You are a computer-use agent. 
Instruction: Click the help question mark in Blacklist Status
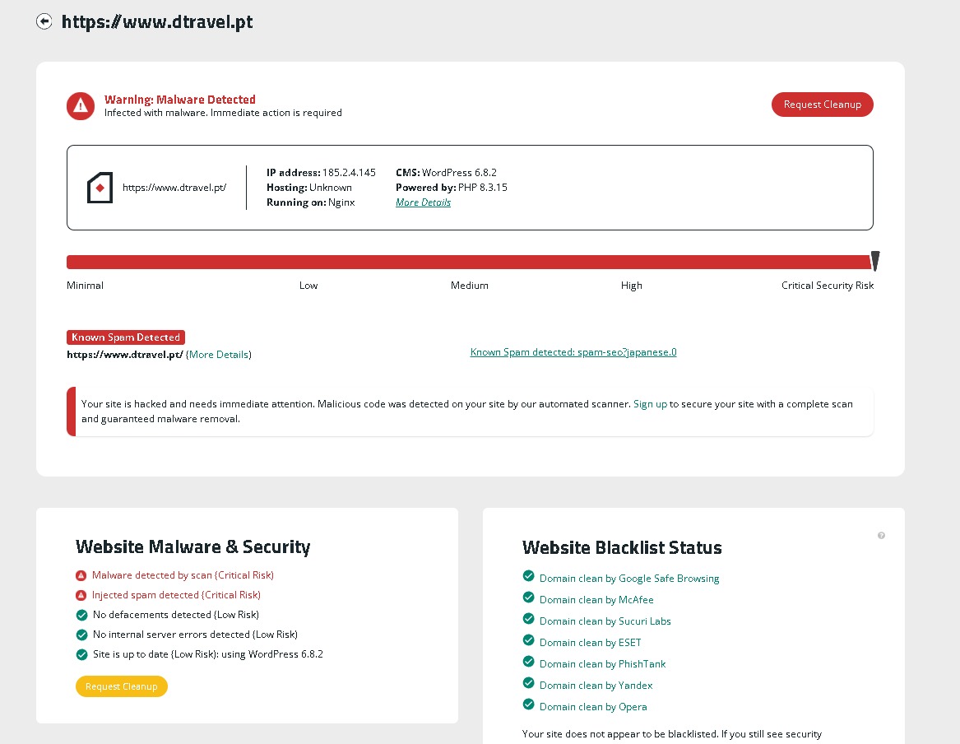coord(881,535)
